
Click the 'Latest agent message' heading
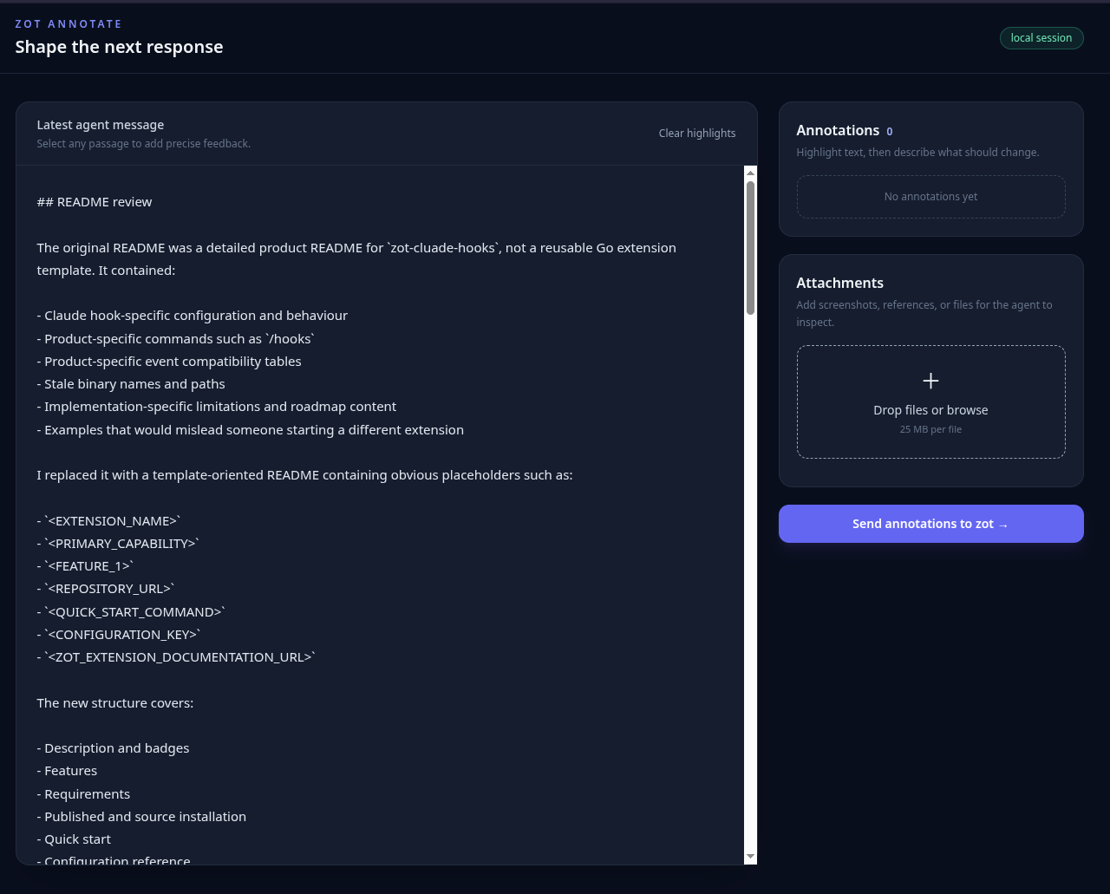coord(101,125)
